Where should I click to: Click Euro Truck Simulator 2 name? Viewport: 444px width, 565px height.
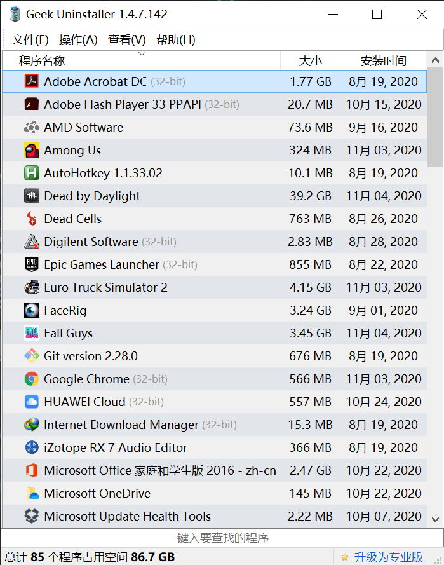(105, 287)
